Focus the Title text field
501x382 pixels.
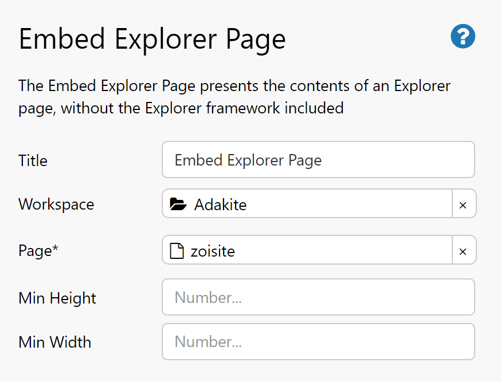point(318,160)
